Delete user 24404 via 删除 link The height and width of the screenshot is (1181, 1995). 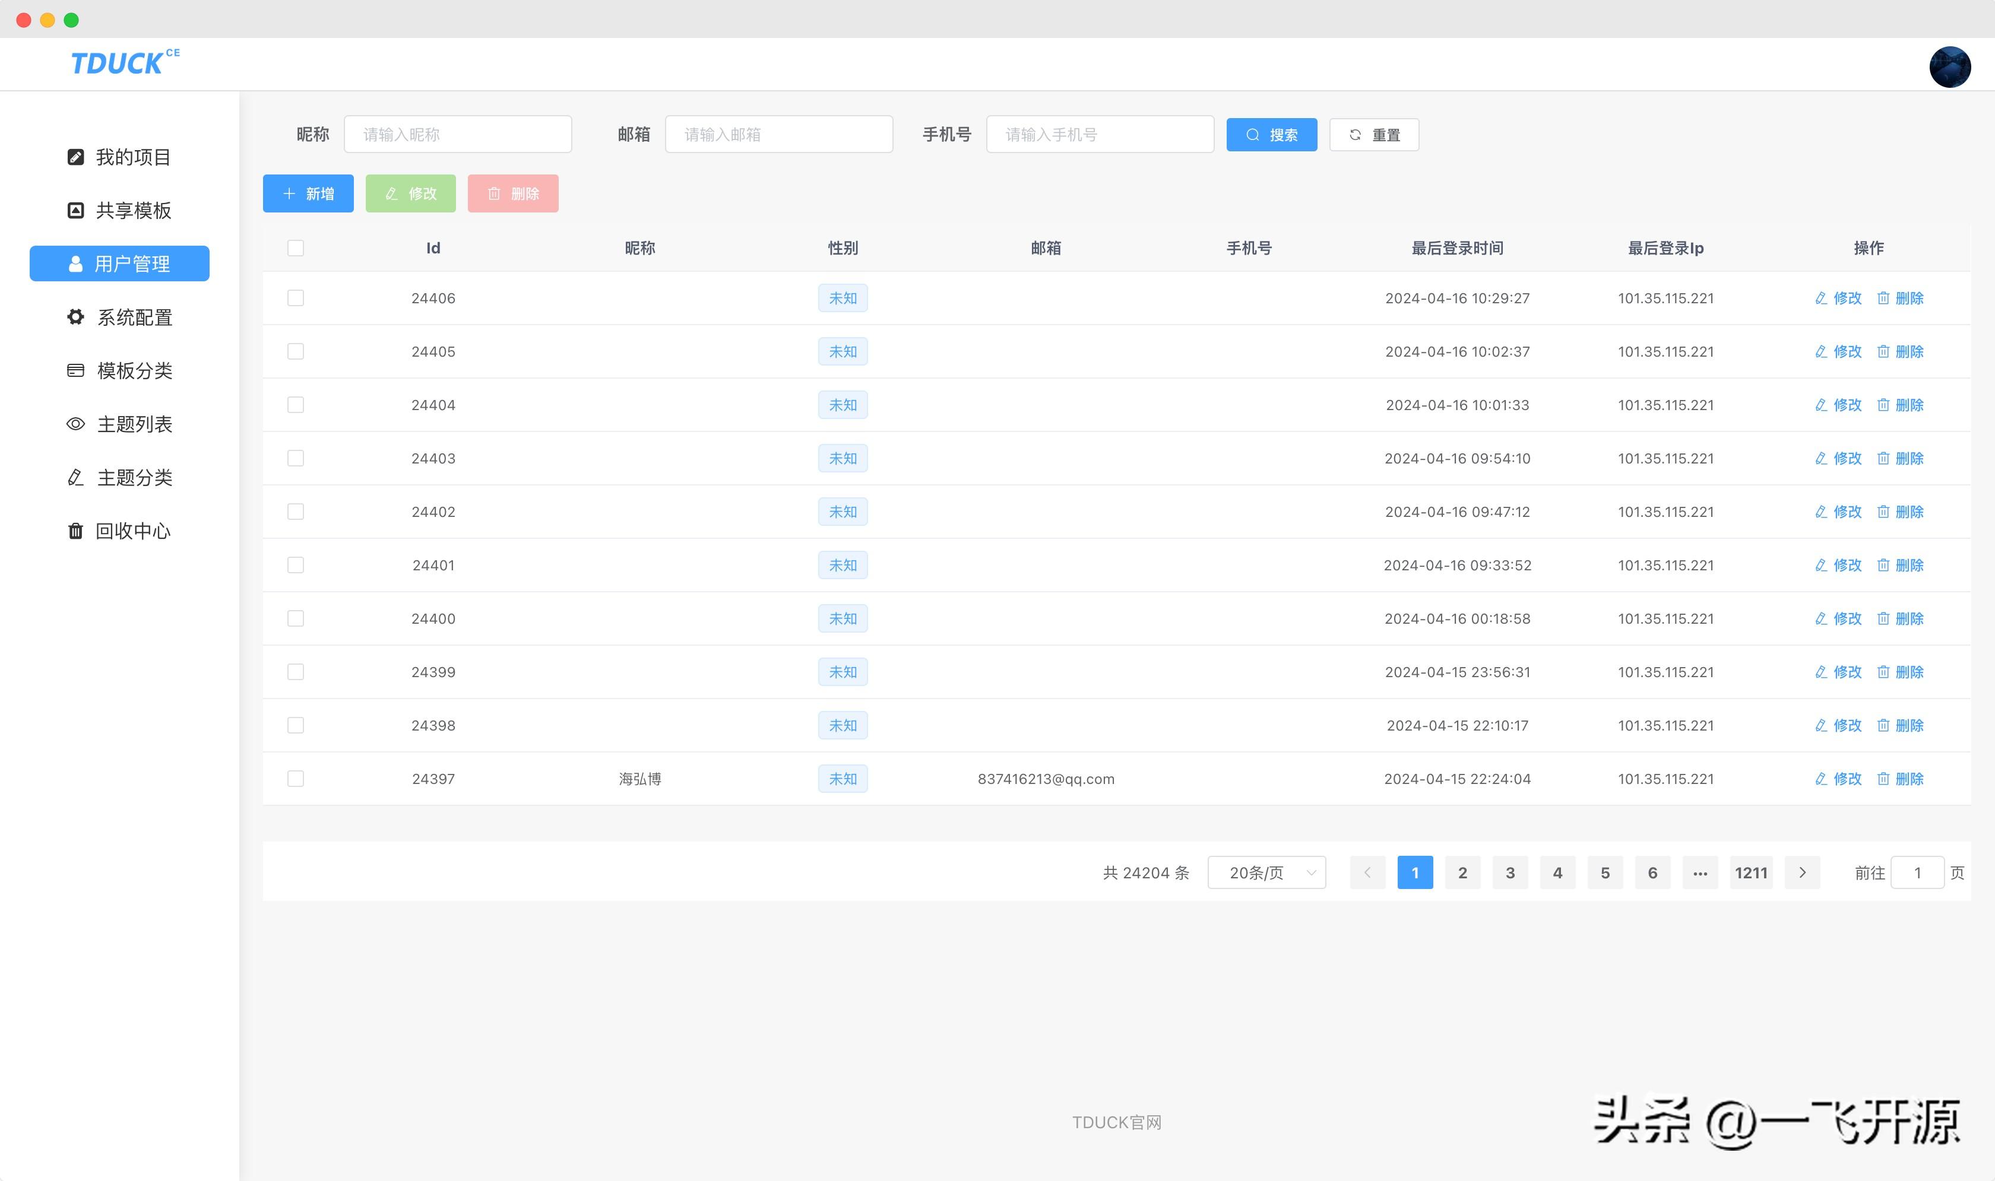coord(1900,404)
